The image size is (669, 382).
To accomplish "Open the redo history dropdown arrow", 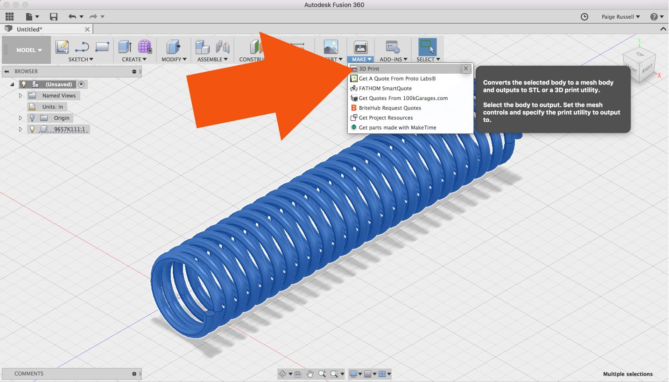I will (x=102, y=17).
